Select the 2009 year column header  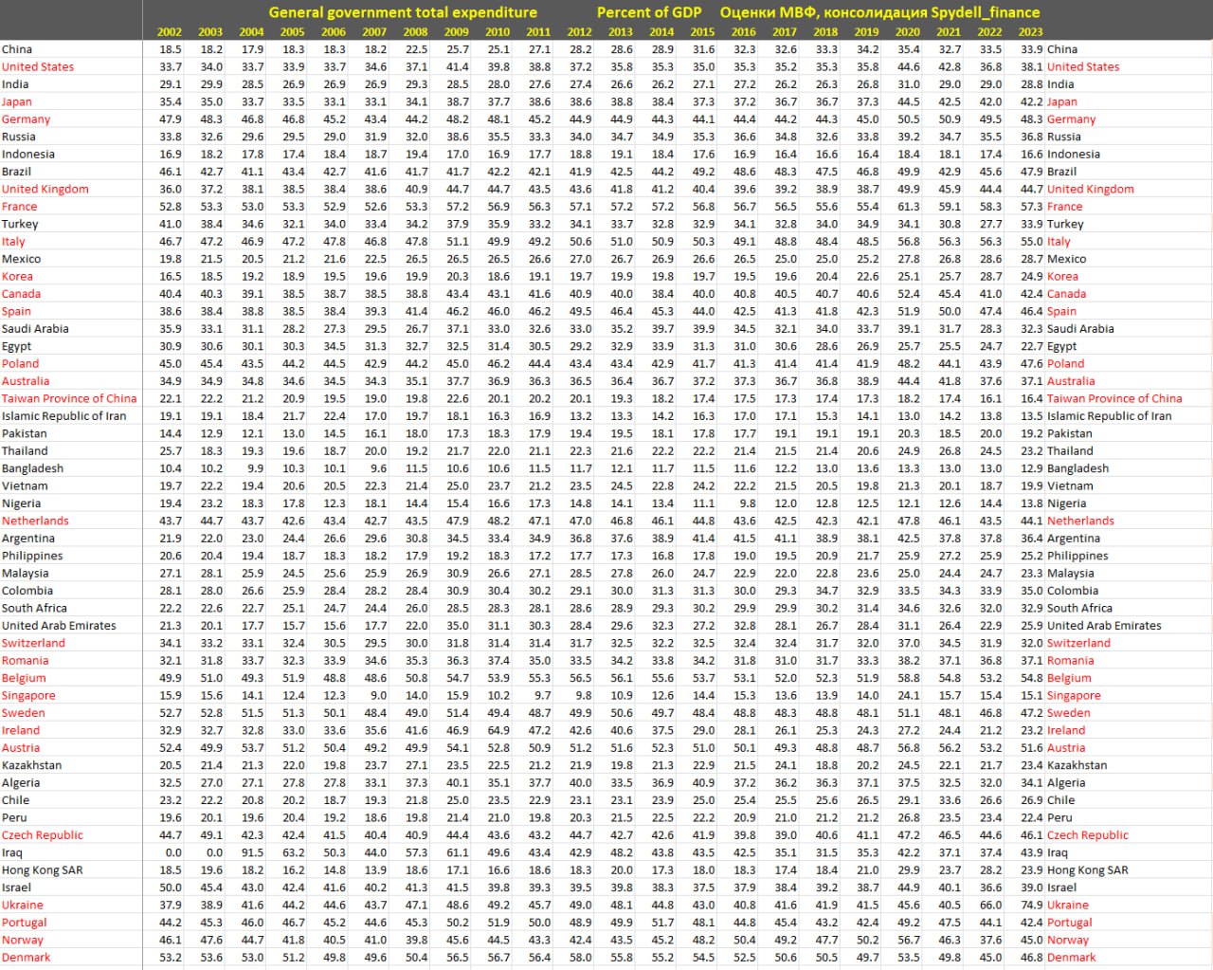pyautogui.click(x=457, y=32)
